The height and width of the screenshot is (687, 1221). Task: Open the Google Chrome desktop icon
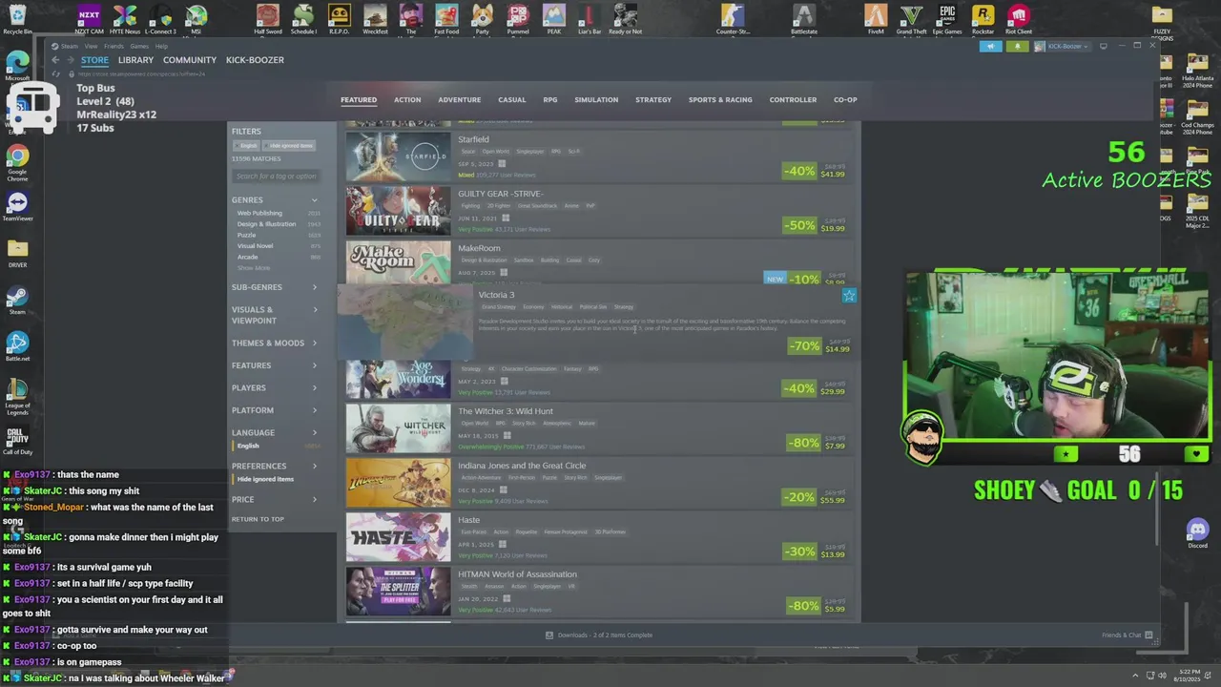click(17, 162)
